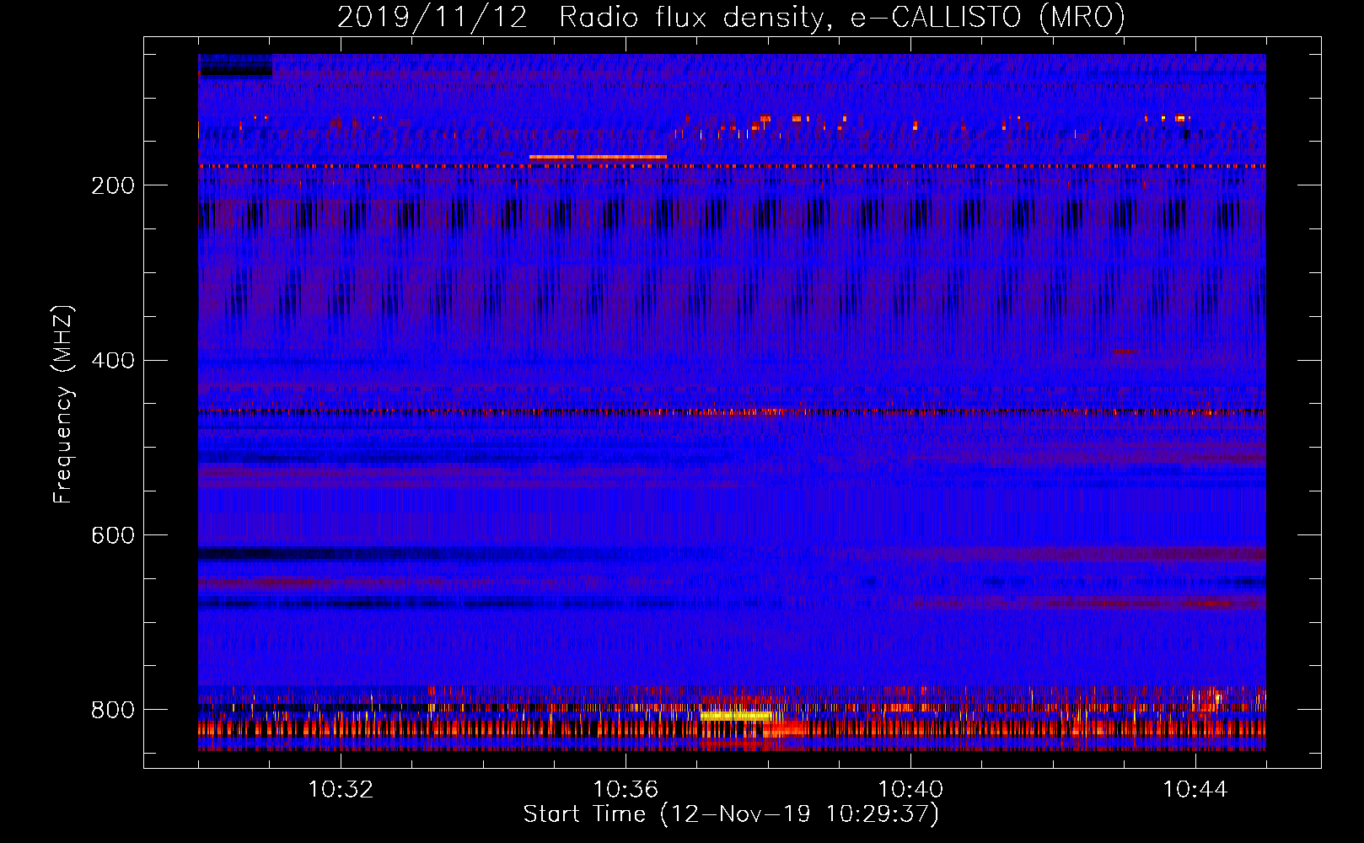Click the small red patch near 400 MHz
The image size is (1364, 843).
click(1125, 351)
